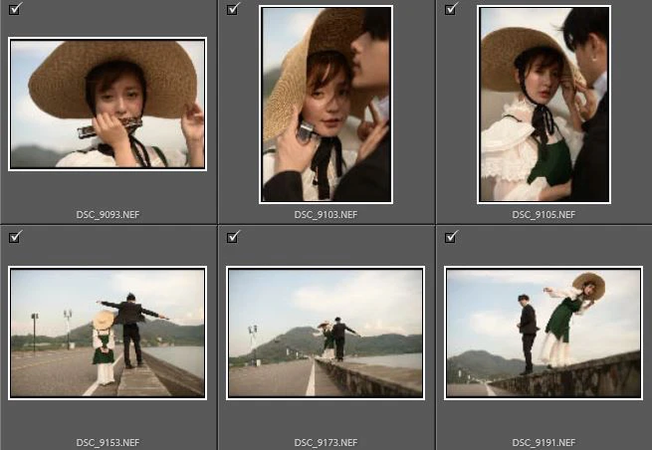Deselect the DSC_9105.NEF import checkbox
This screenshot has height=450, width=652.
451,9
